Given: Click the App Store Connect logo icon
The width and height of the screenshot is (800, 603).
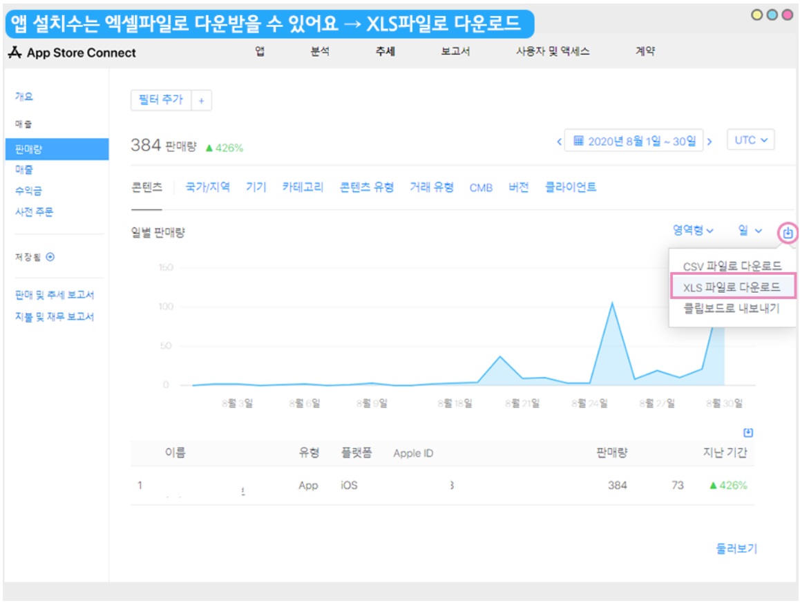Looking at the screenshot, I should tap(15, 52).
